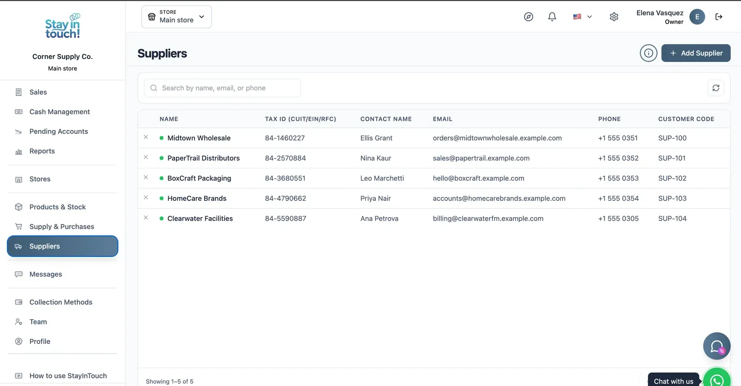
Task: Navigate to Reports
Action: click(63, 151)
